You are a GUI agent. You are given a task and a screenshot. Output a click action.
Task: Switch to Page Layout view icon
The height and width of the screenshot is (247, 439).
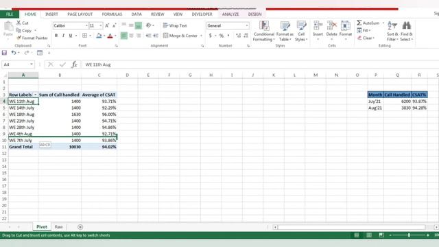[369, 235]
